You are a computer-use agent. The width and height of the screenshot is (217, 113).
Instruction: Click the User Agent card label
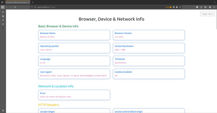[x=46, y=72]
